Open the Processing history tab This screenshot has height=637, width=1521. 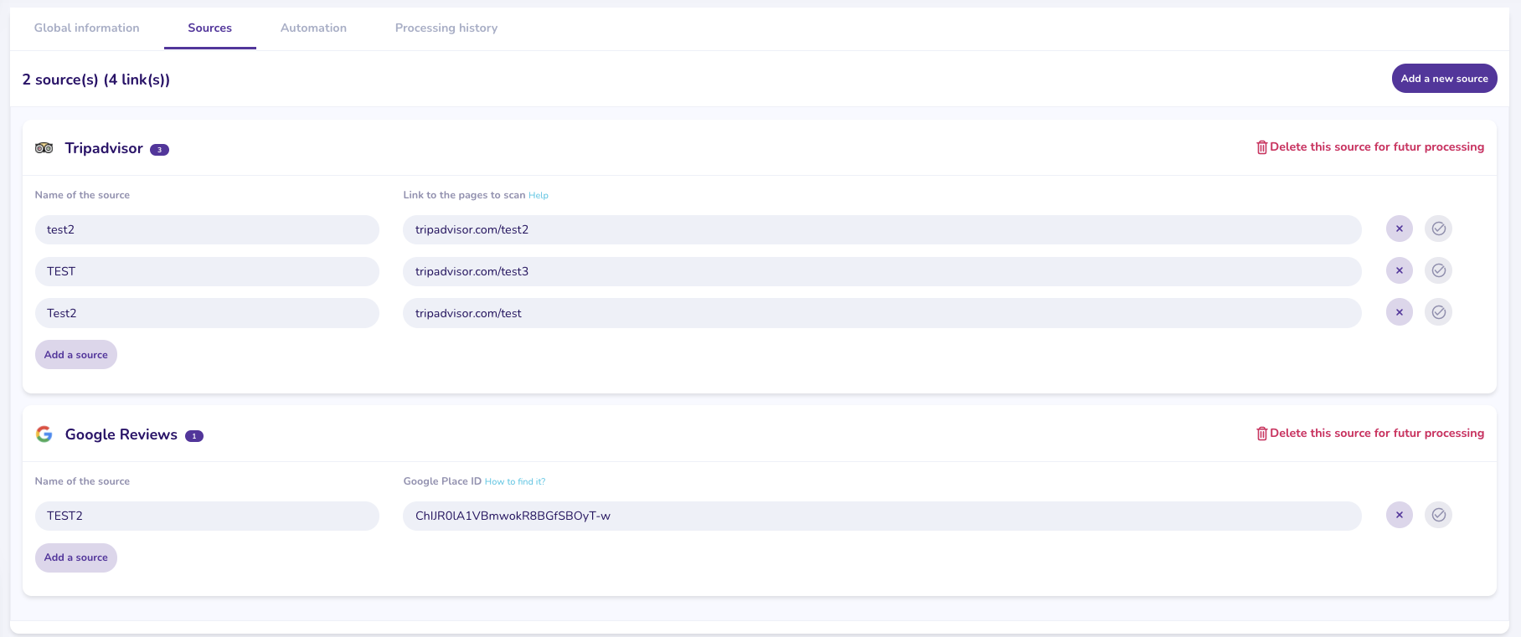coord(446,28)
